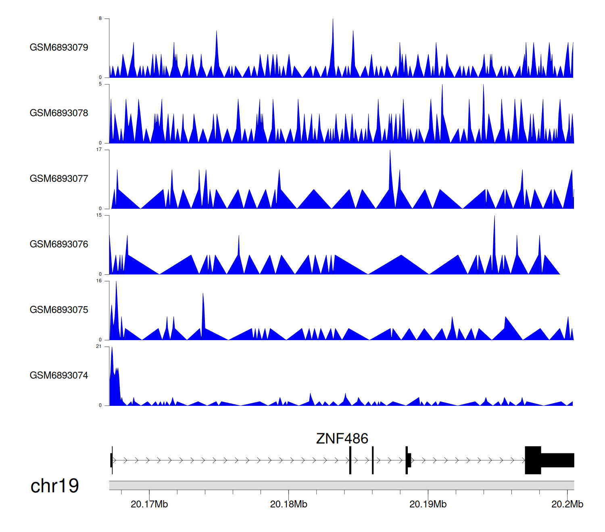Select the 20.18Mb position label

pos(288,504)
